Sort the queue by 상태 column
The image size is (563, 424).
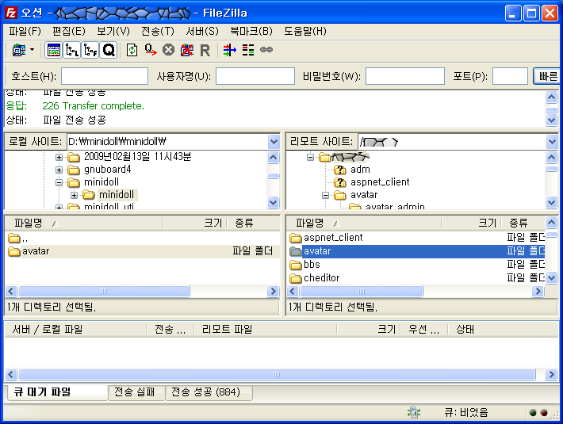503,330
